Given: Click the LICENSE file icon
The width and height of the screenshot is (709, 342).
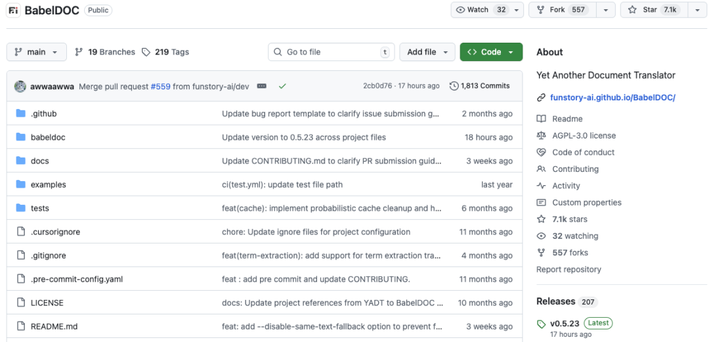Looking at the screenshot, I should [x=20, y=303].
